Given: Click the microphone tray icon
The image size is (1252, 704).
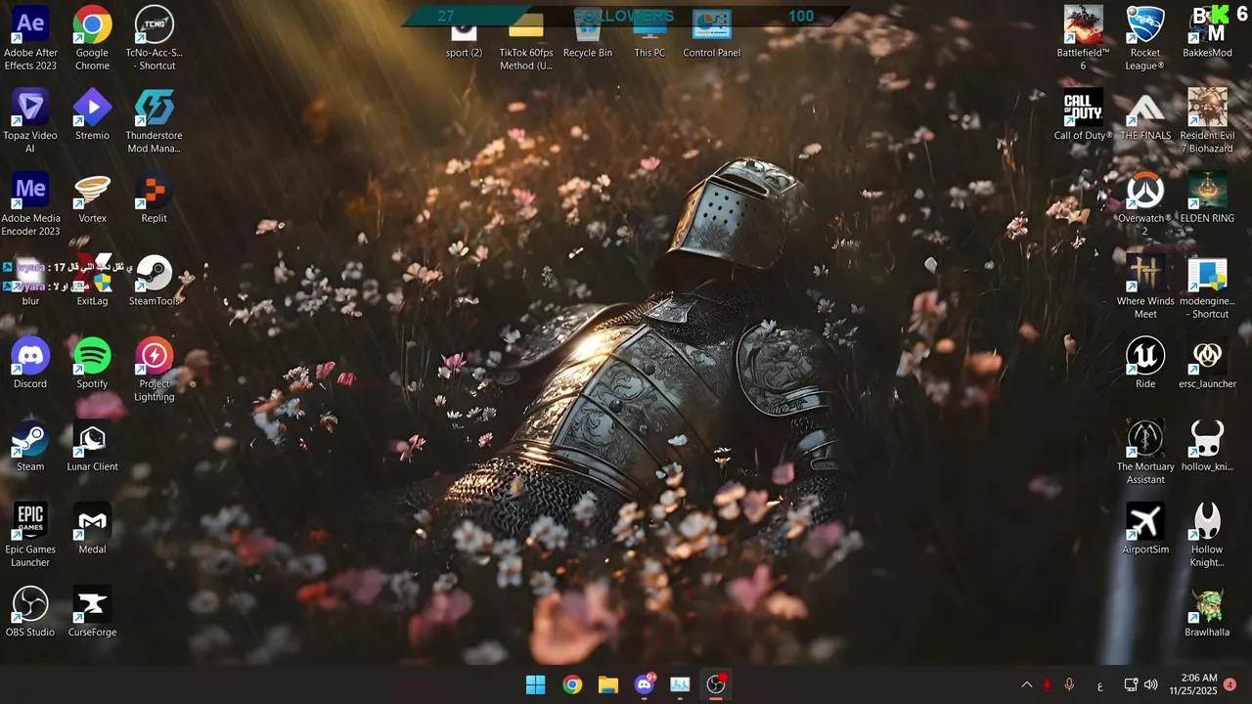Looking at the screenshot, I should point(1069,685).
